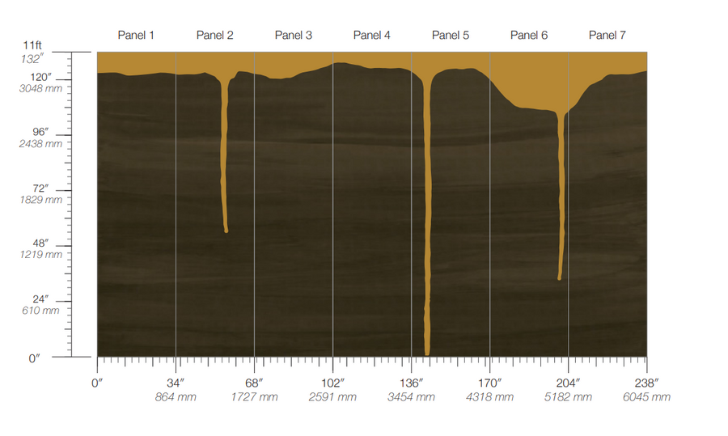728x436 pixels.
Task: Select the 132″ height marking
Action: coord(32,59)
